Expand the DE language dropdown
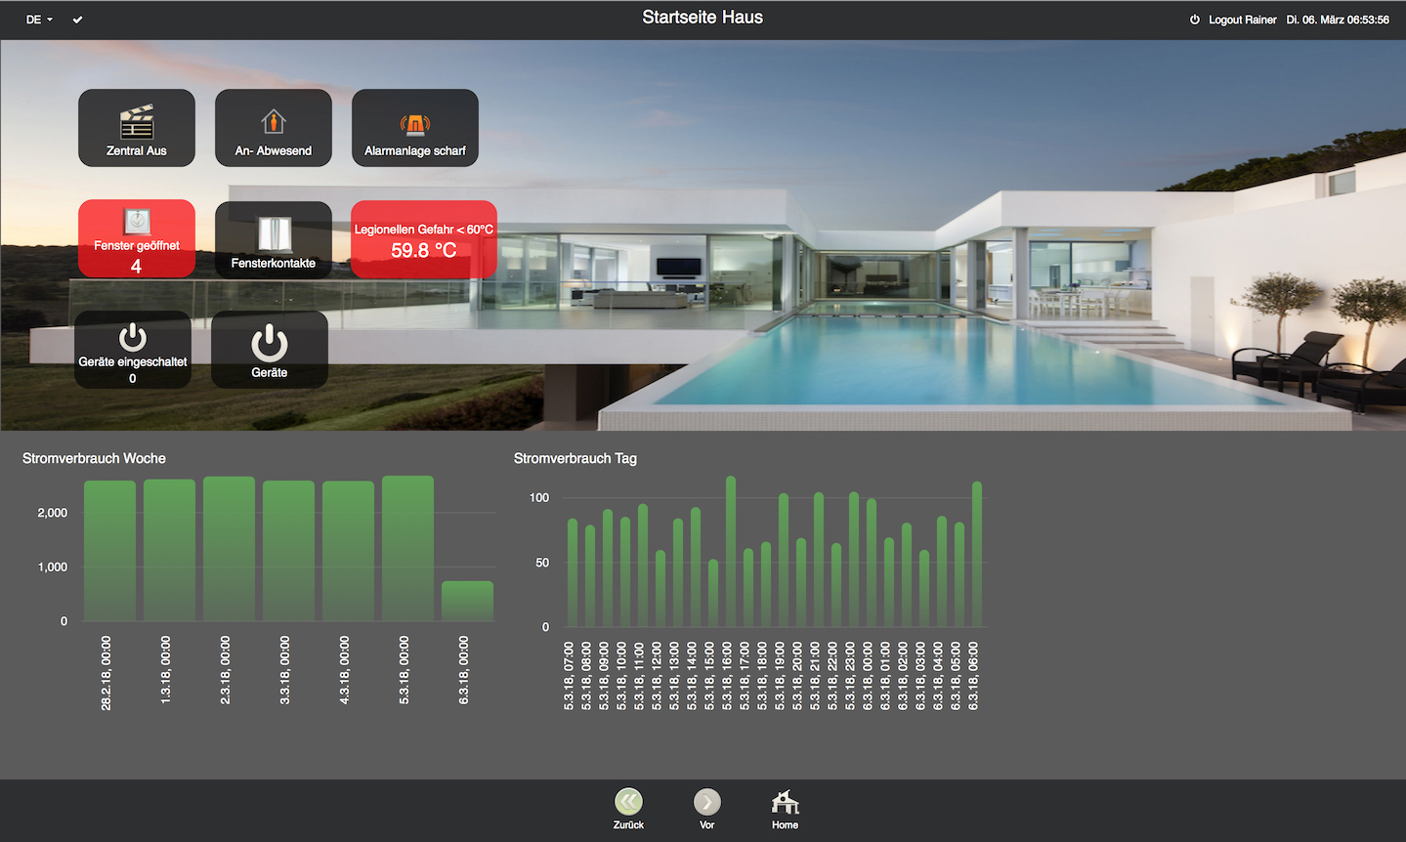The image size is (1406, 842). [39, 20]
